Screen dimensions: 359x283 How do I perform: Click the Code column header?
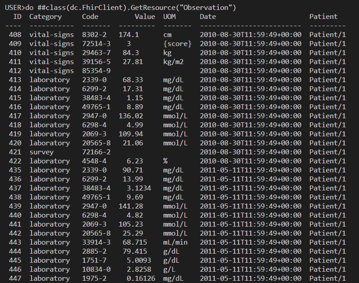tap(90, 17)
